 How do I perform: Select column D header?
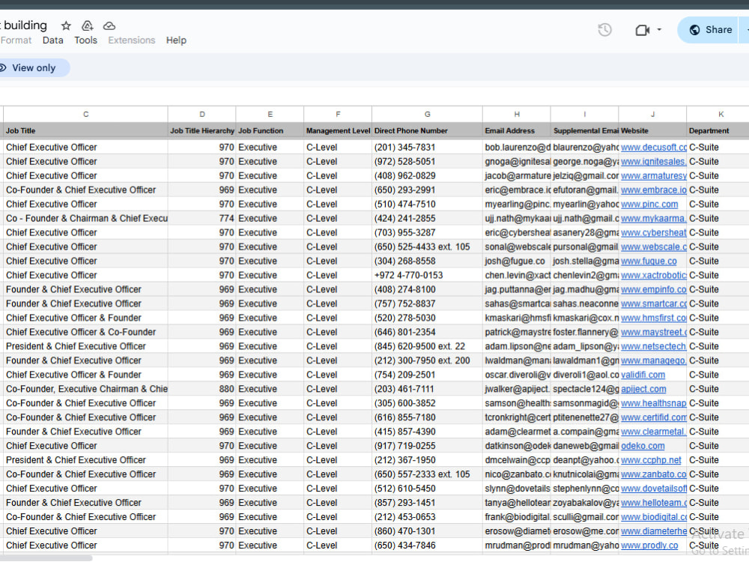202,114
